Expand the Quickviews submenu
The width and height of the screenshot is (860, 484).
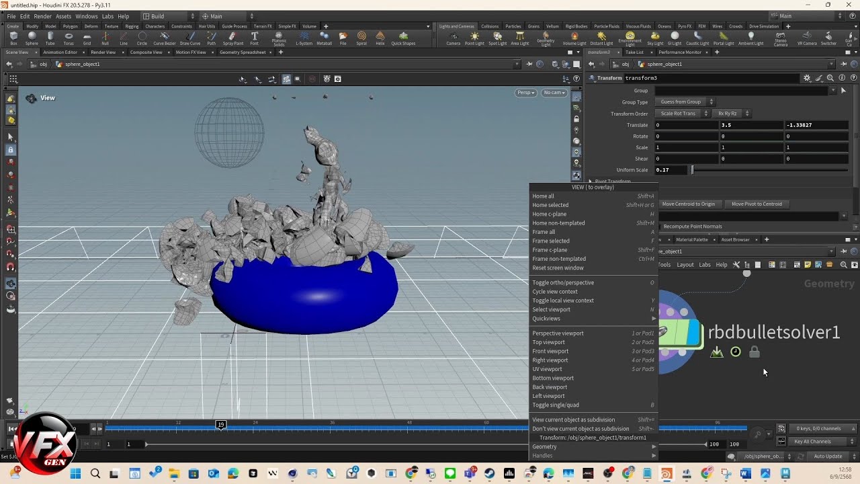[x=593, y=319]
